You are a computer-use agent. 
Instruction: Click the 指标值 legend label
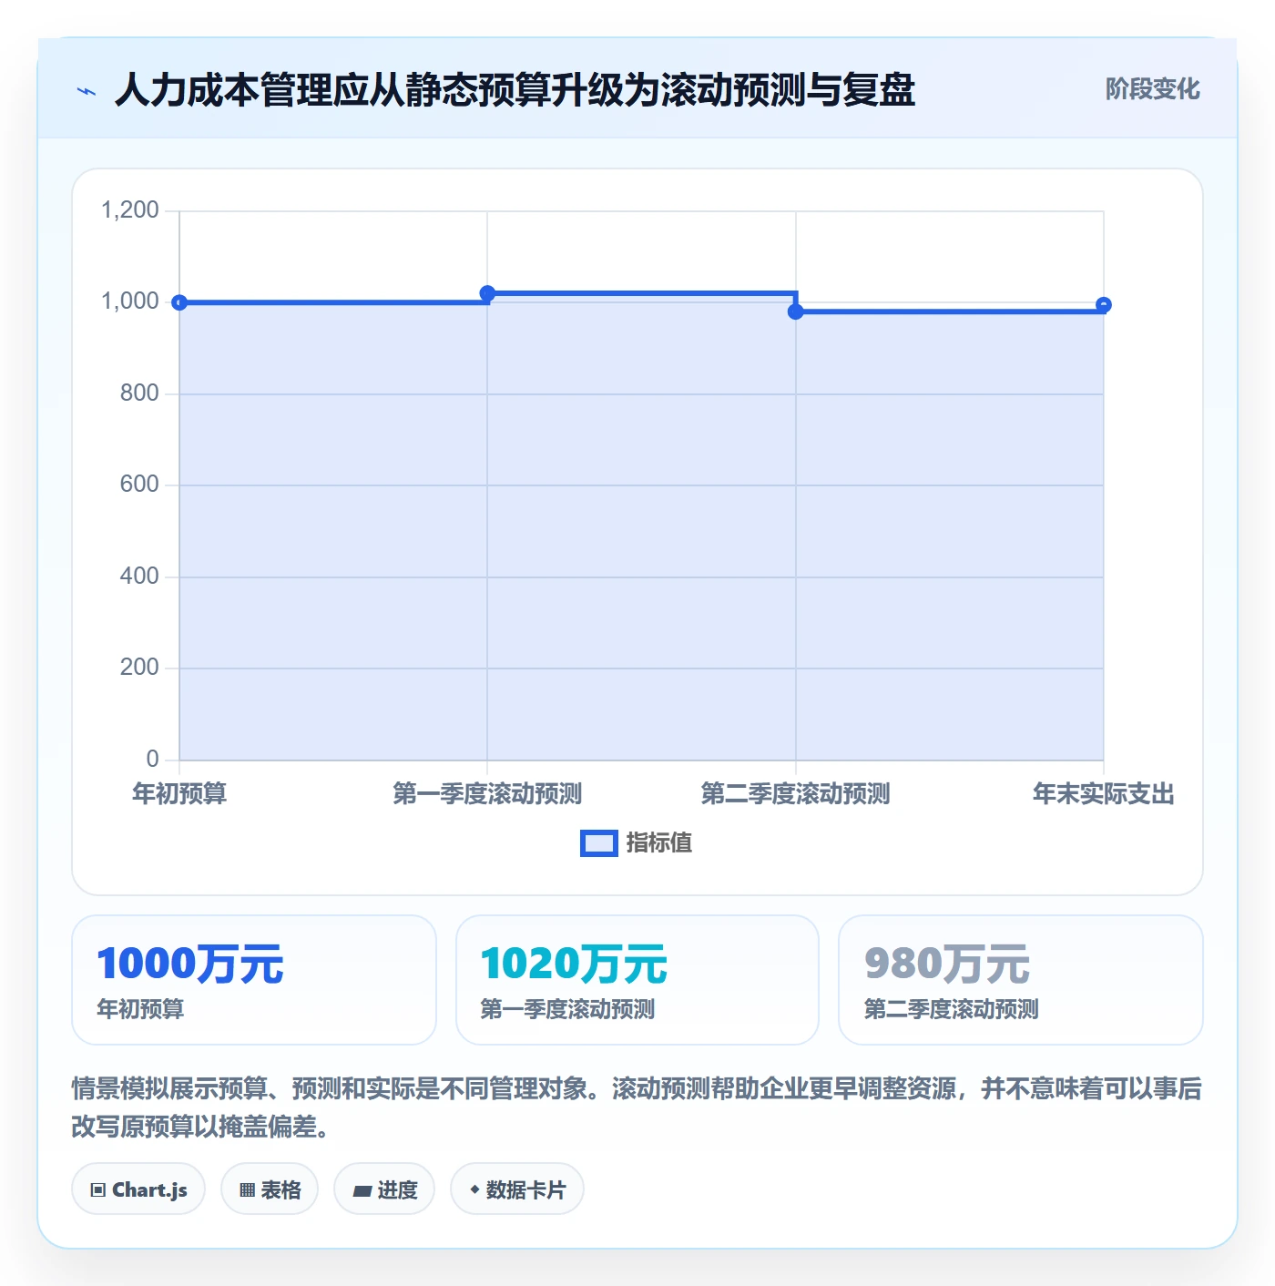tap(659, 843)
